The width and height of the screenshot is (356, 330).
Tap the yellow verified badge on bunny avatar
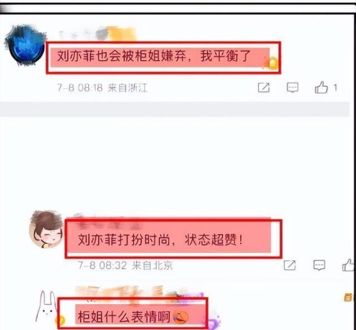click(x=61, y=321)
